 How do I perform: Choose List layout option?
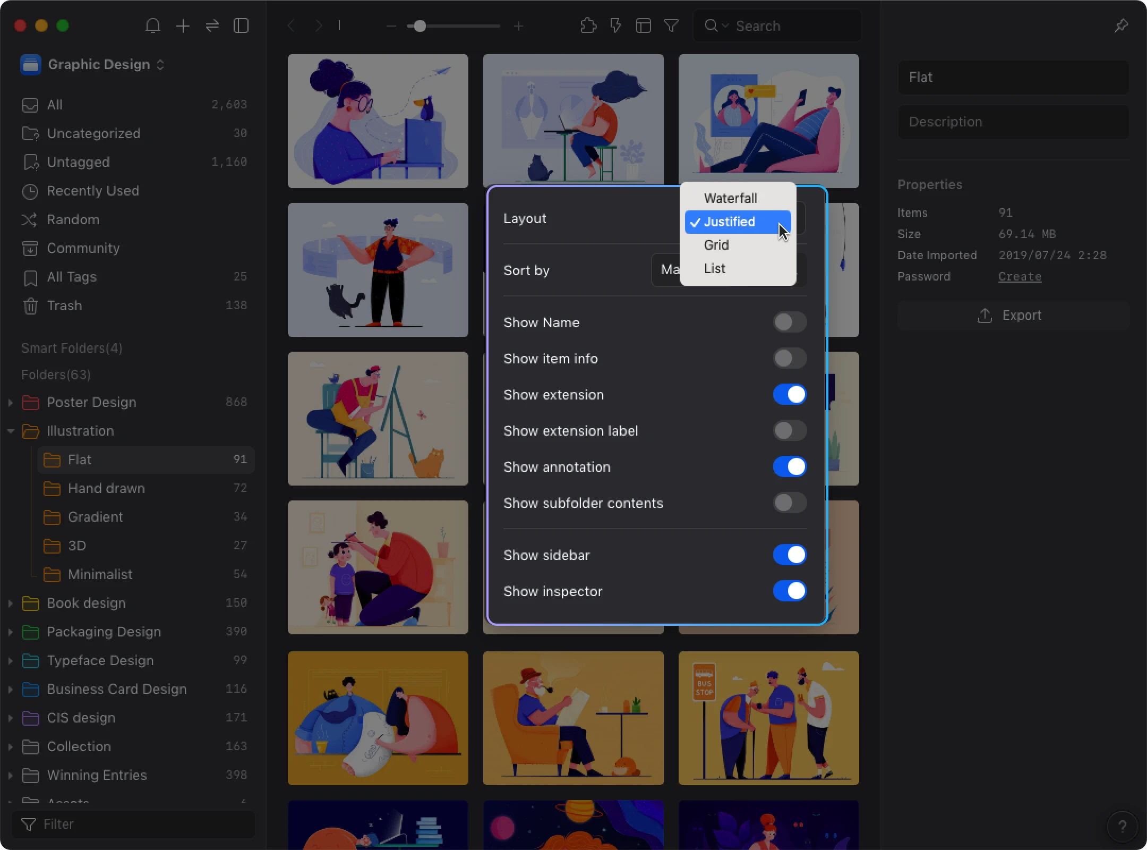click(x=738, y=268)
